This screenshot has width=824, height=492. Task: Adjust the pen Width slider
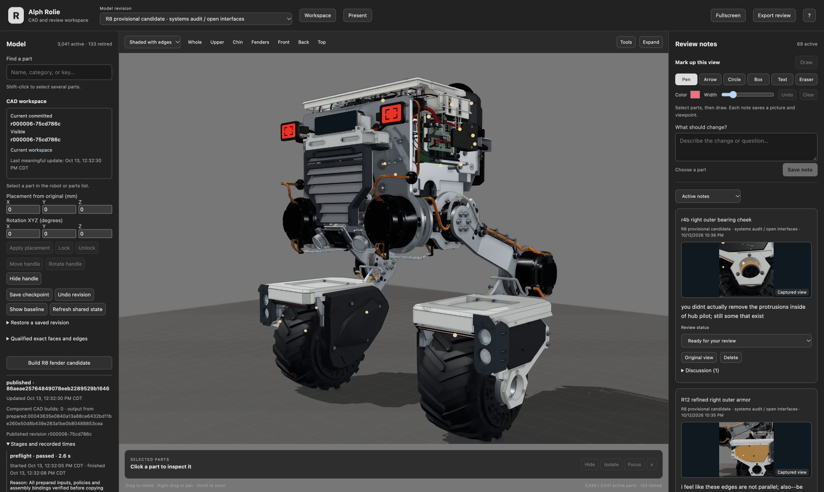747,95
